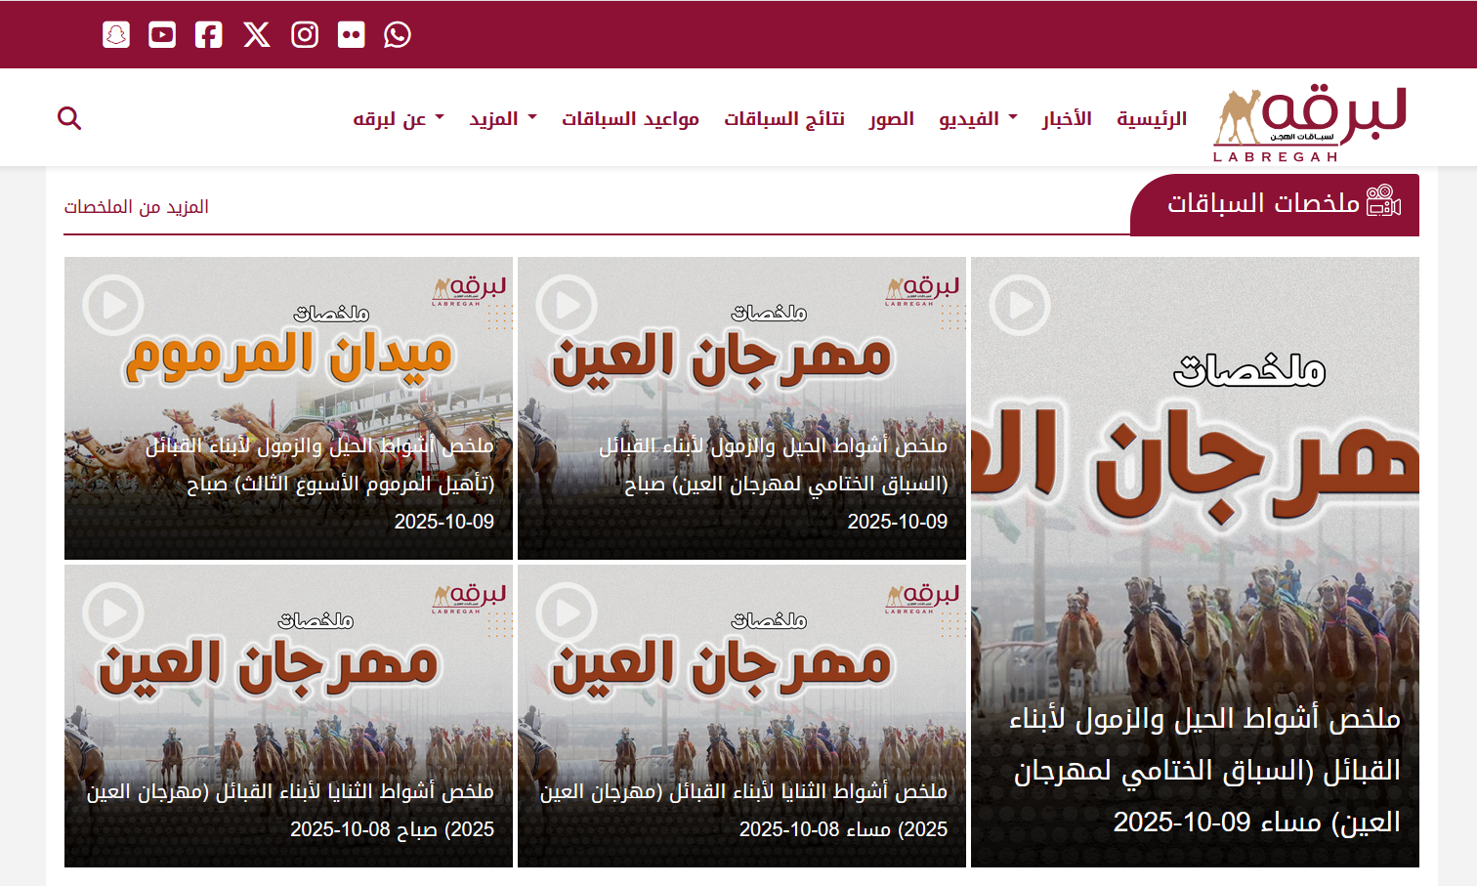This screenshot has width=1477, height=886.
Task: Click the WhatsApp icon
Action: 398,35
